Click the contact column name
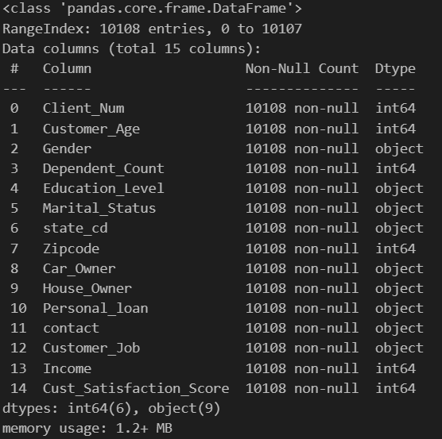 [71, 329]
